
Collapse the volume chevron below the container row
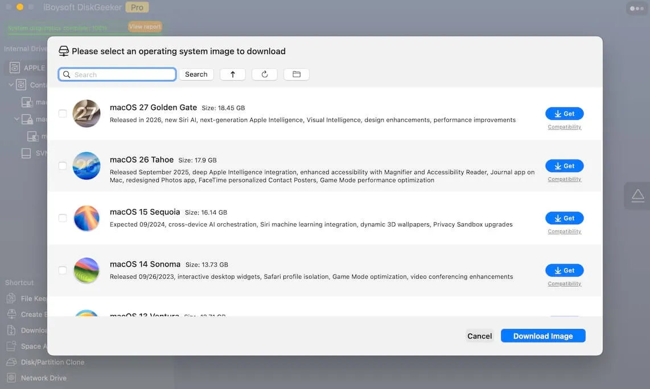click(x=17, y=119)
